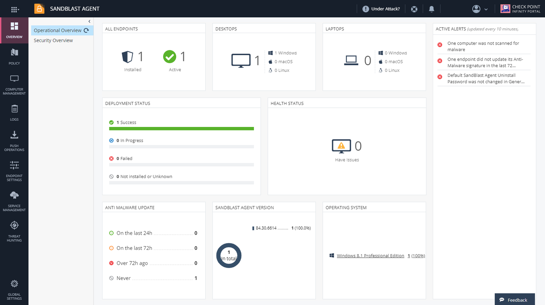Viewport: 545px width, 305px height.
Task: Open Push Operations in sidebar
Action: click(x=14, y=141)
